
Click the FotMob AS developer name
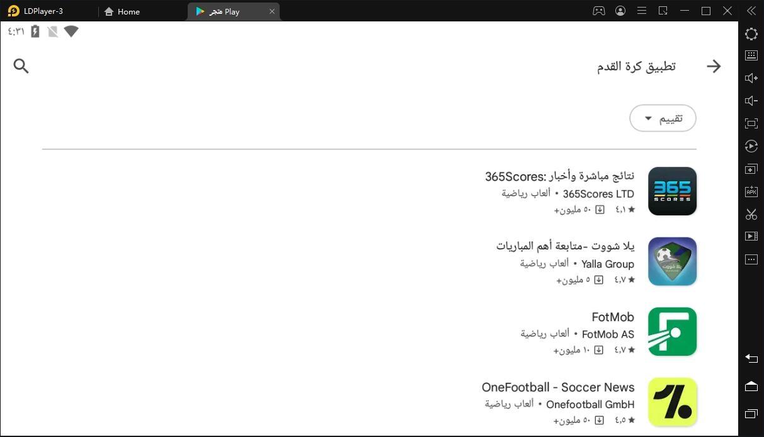608,334
